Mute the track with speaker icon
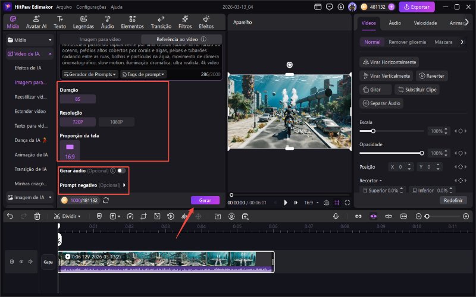Image resolution: width=476 pixels, height=297 pixels. pyautogui.click(x=30, y=261)
